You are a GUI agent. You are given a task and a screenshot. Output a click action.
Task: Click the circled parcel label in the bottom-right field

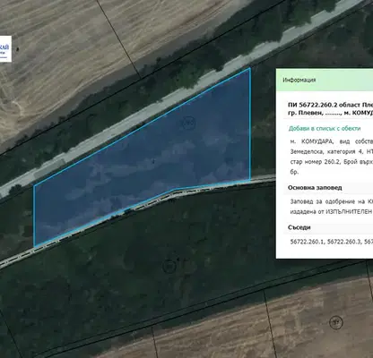[336, 322]
